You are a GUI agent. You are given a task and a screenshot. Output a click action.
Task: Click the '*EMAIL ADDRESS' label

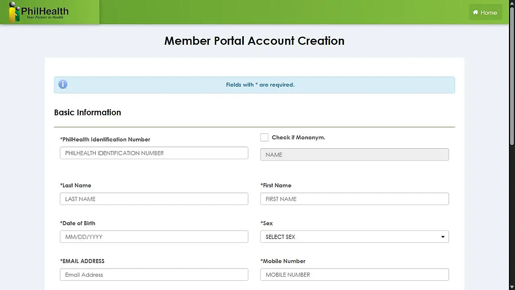coord(82,261)
